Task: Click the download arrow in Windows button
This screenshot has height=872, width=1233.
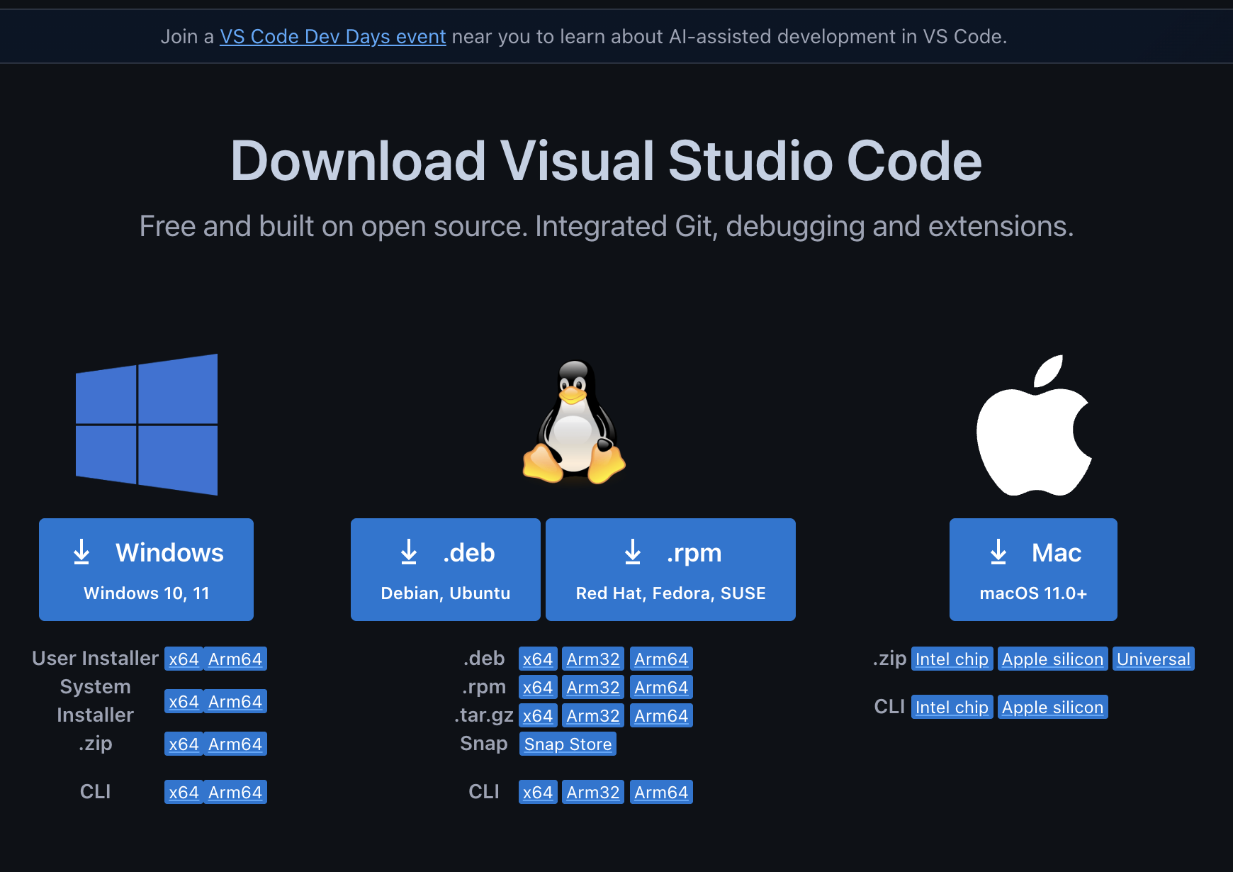Action: click(x=81, y=552)
